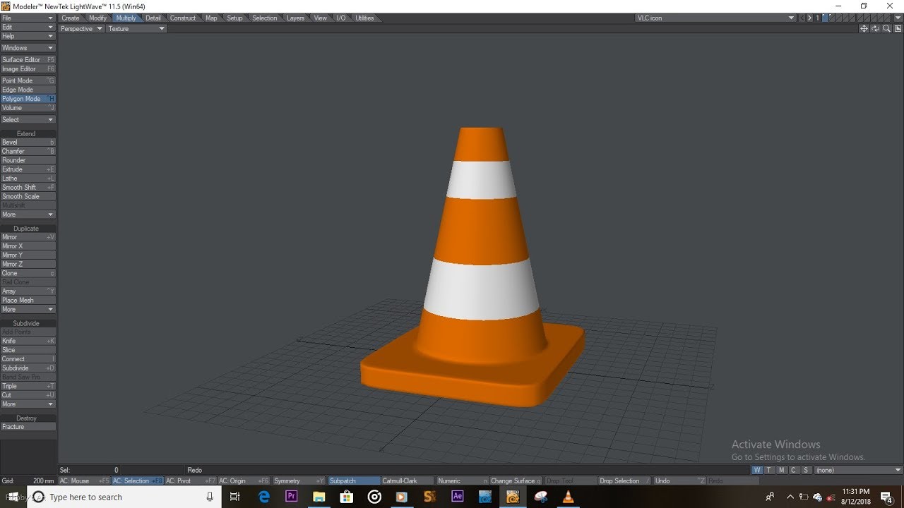Open the surface (none) dropdown
904x508 pixels.
tap(858, 469)
